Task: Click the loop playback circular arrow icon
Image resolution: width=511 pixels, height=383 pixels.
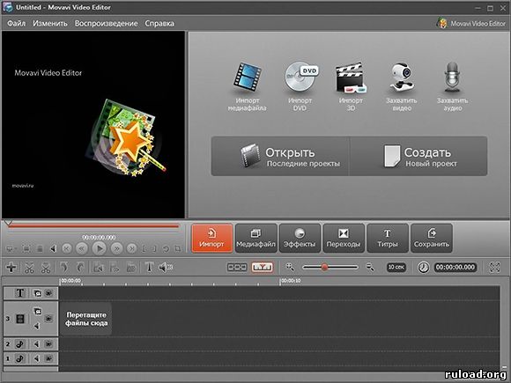Action: (x=166, y=249)
